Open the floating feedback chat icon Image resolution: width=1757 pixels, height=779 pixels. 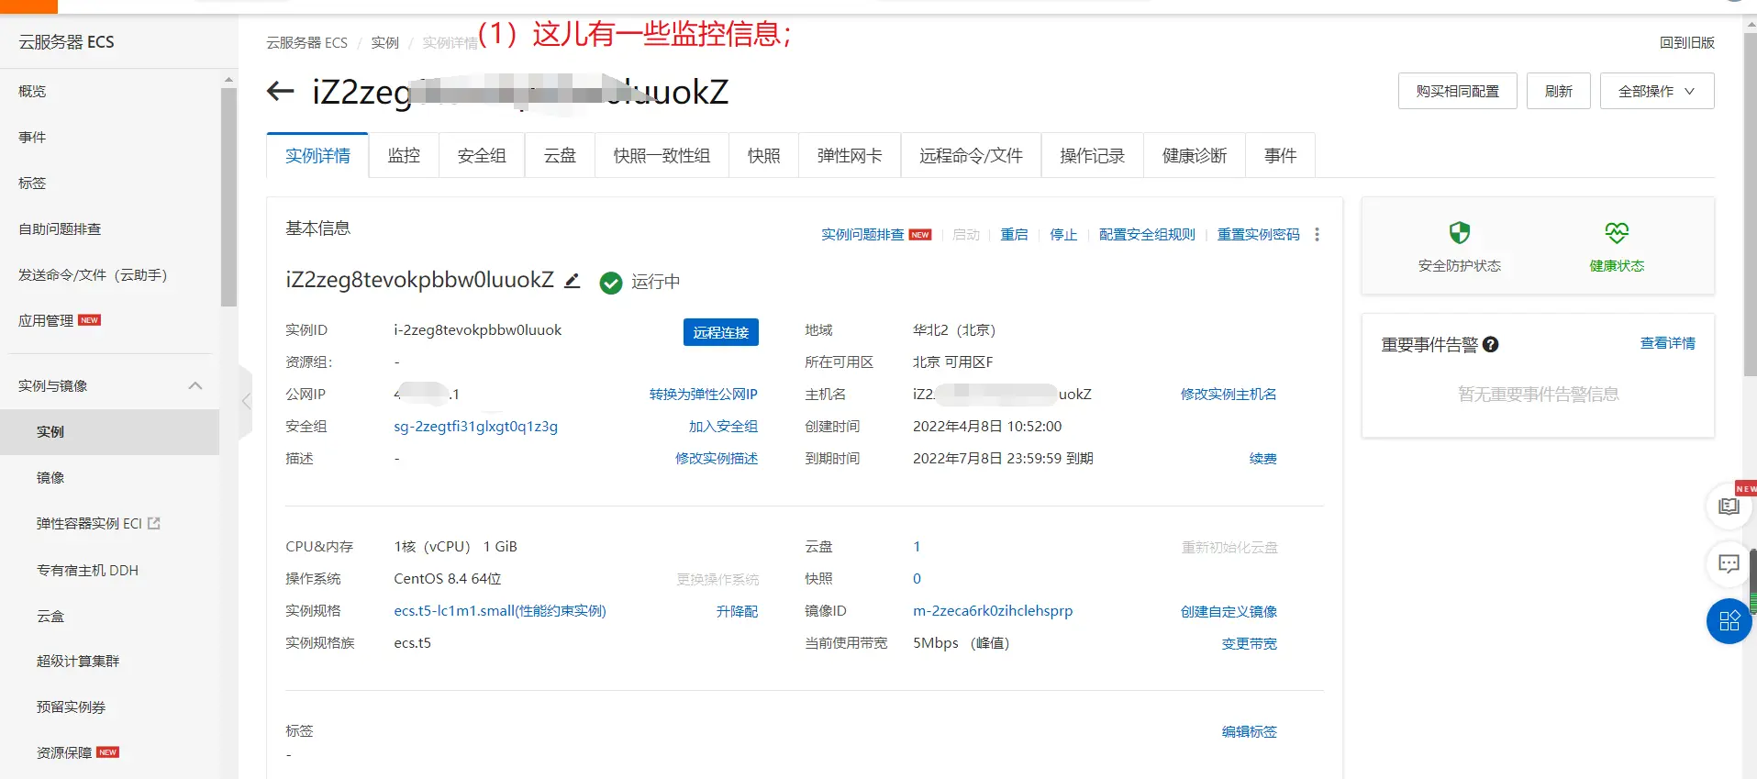coord(1729,563)
